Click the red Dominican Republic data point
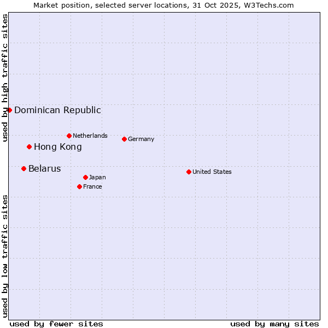This screenshot has width=328, height=328. tap(9, 110)
